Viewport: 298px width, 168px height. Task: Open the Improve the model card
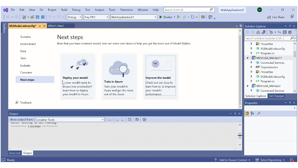[x=161, y=76]
